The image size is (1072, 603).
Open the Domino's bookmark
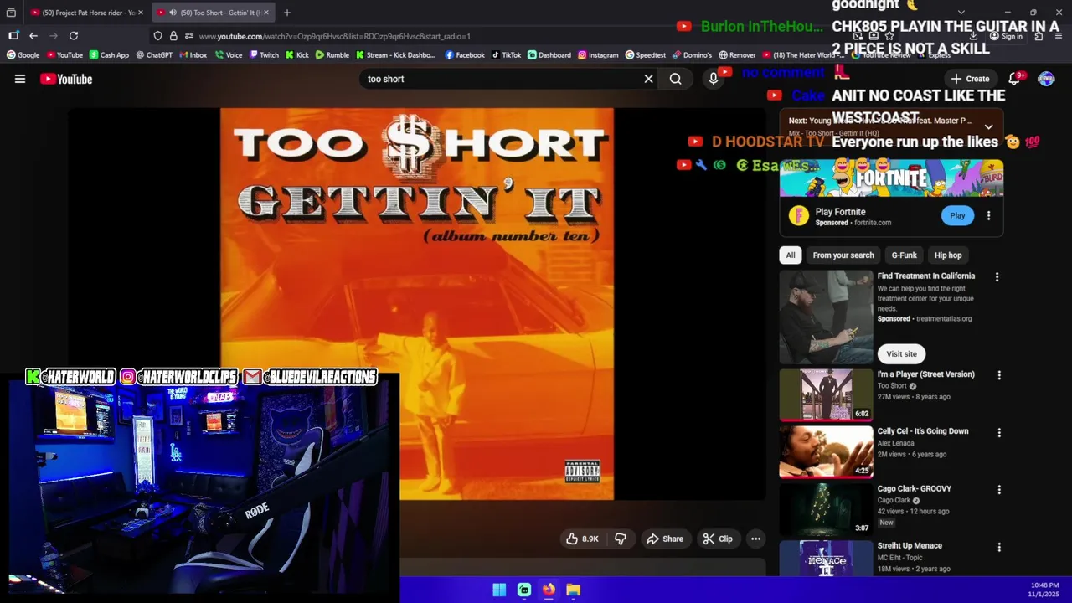(693, 55)
